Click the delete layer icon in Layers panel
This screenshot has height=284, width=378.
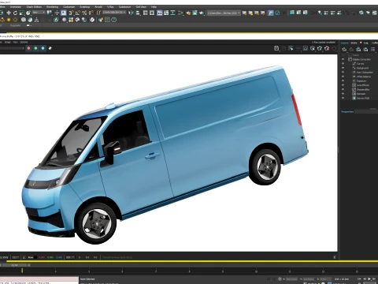(351, 49)
